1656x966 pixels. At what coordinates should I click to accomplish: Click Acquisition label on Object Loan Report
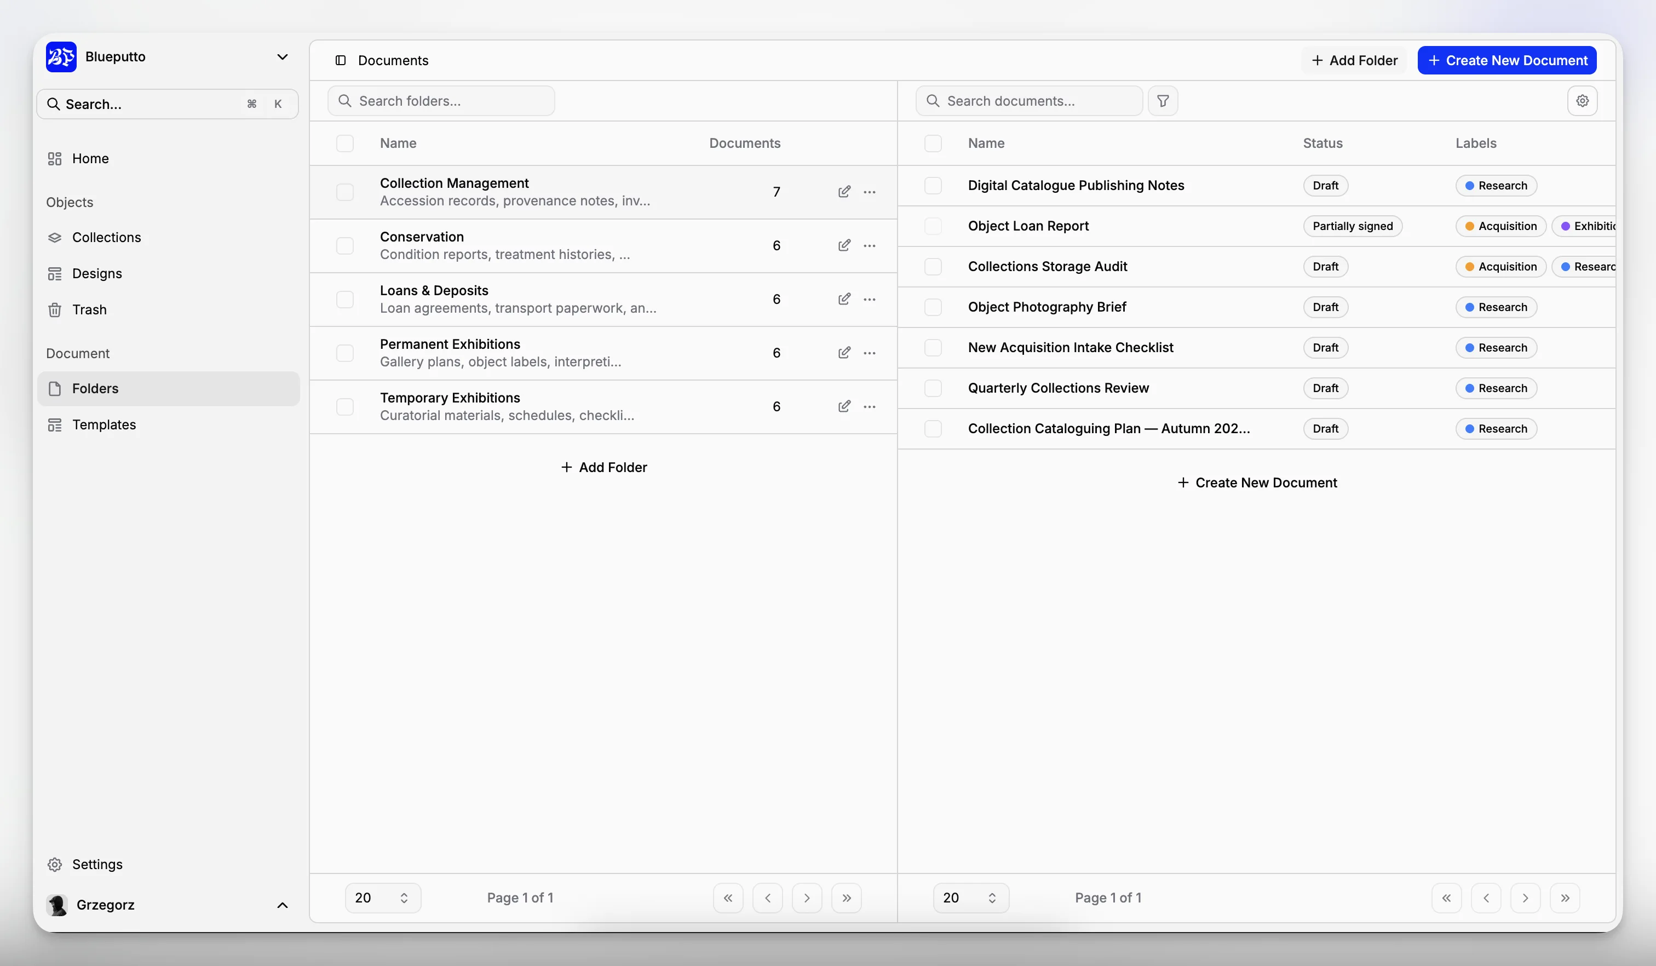click(x=1501, y=226)
